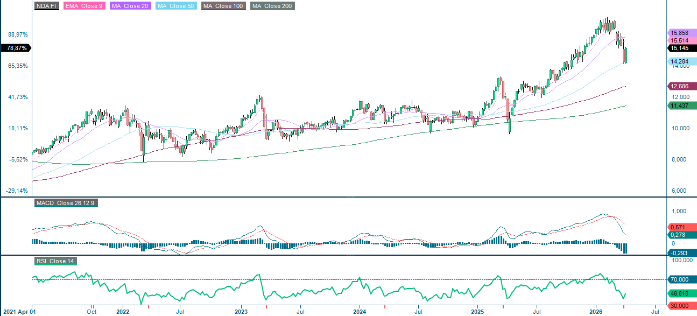697x316 pixels.
Task: Click the 2023 label on the time axis
Action: (x=241, y=312)
